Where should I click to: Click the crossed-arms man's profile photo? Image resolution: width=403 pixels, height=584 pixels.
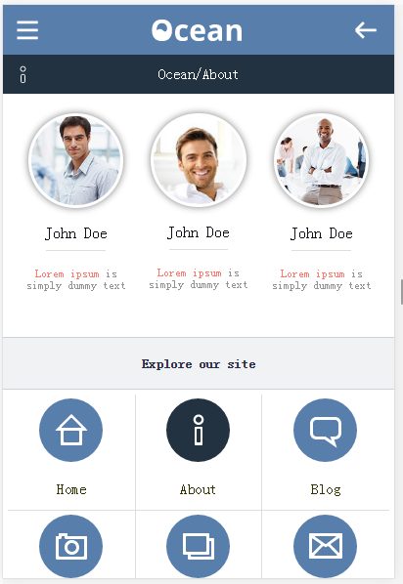(321, 160)
